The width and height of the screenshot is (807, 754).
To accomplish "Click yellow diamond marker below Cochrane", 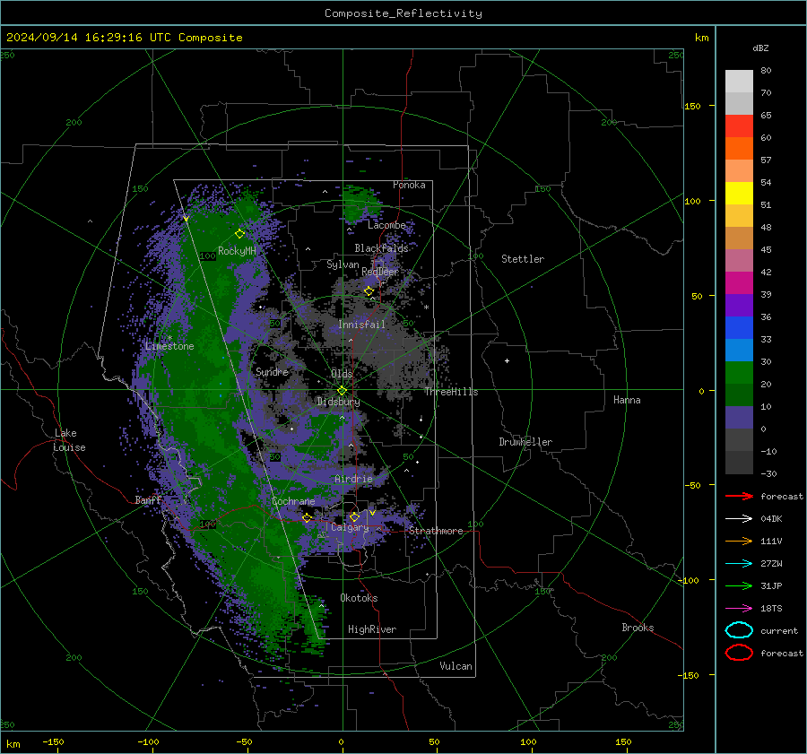I will point(308,518).
